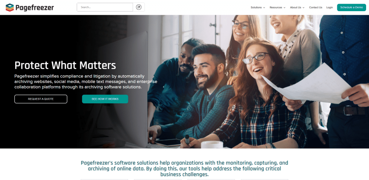Image resolution: width=369 pixels, height=180 pixels.
Task: Click the Pagefreezer wordmark text
Action: point(35,8)
